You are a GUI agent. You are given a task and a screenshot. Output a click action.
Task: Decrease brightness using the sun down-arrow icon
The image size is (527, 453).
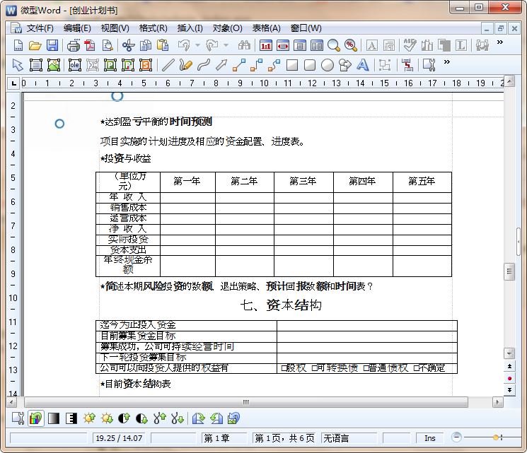pyautogui.click(x=108, y=418)
